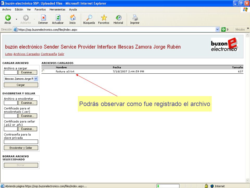Open the Favoritos menu in menu bar
Screen dimensions: 250x188
(40, 9)
